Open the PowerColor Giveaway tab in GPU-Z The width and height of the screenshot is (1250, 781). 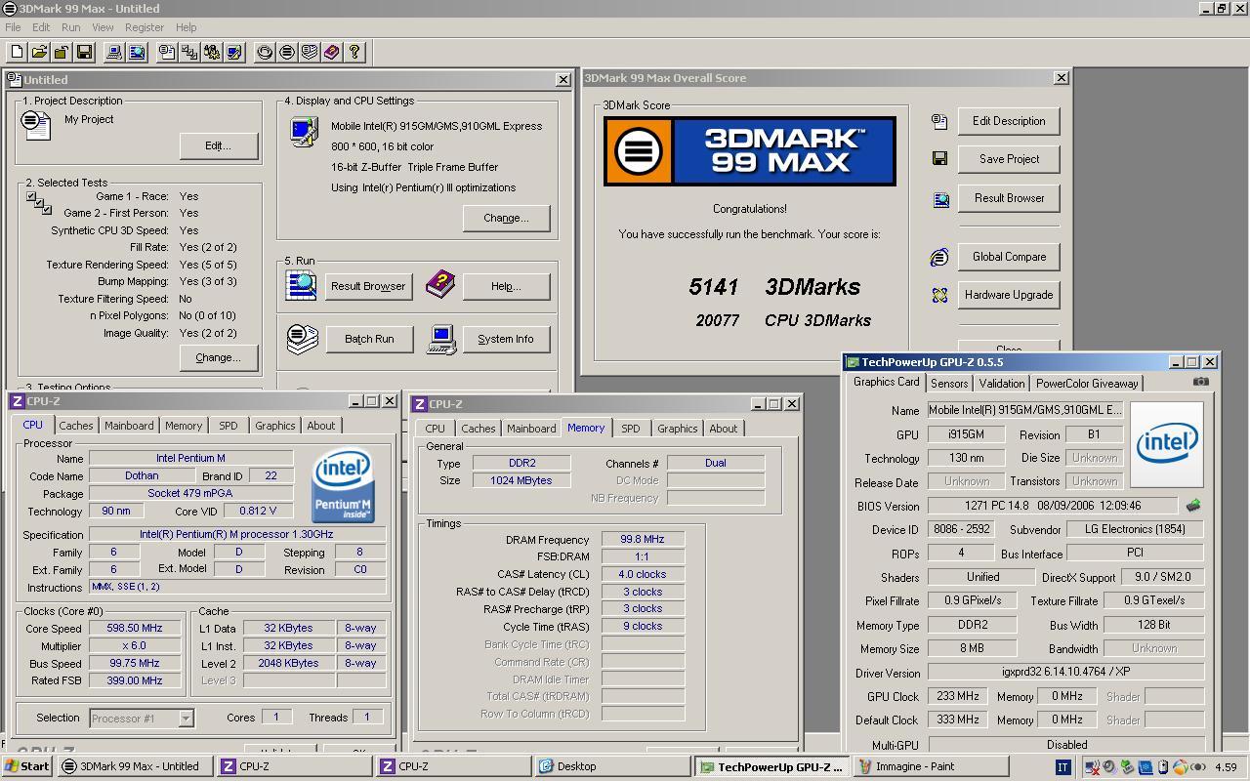pos(1087,384)
